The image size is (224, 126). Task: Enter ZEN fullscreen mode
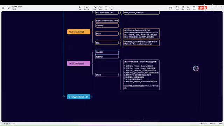click(177, 8)
